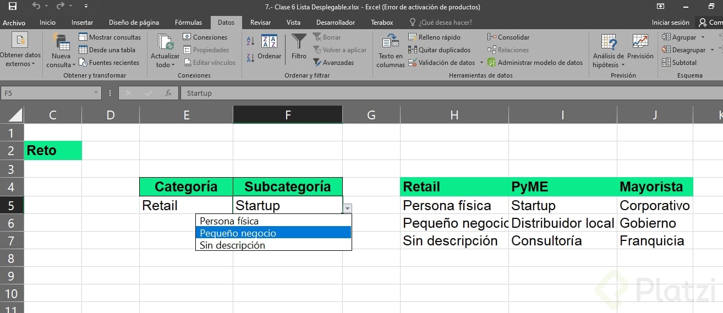
Task: Select the column E header
Action: coord(186,114)
